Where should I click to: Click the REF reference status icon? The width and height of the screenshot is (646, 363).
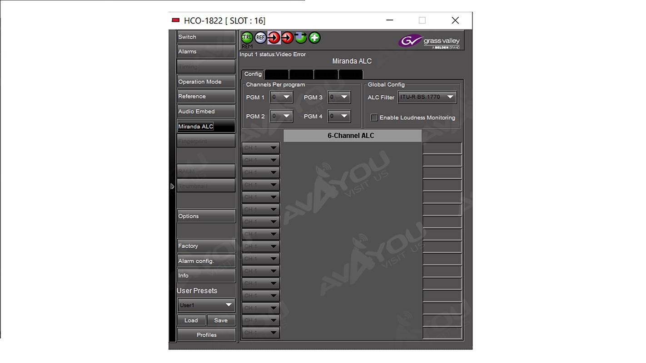(x=260, y=38)
